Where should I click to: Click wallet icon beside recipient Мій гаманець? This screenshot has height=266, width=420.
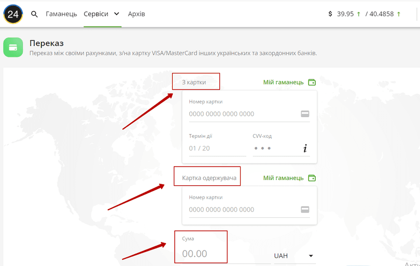coord(312,178)
